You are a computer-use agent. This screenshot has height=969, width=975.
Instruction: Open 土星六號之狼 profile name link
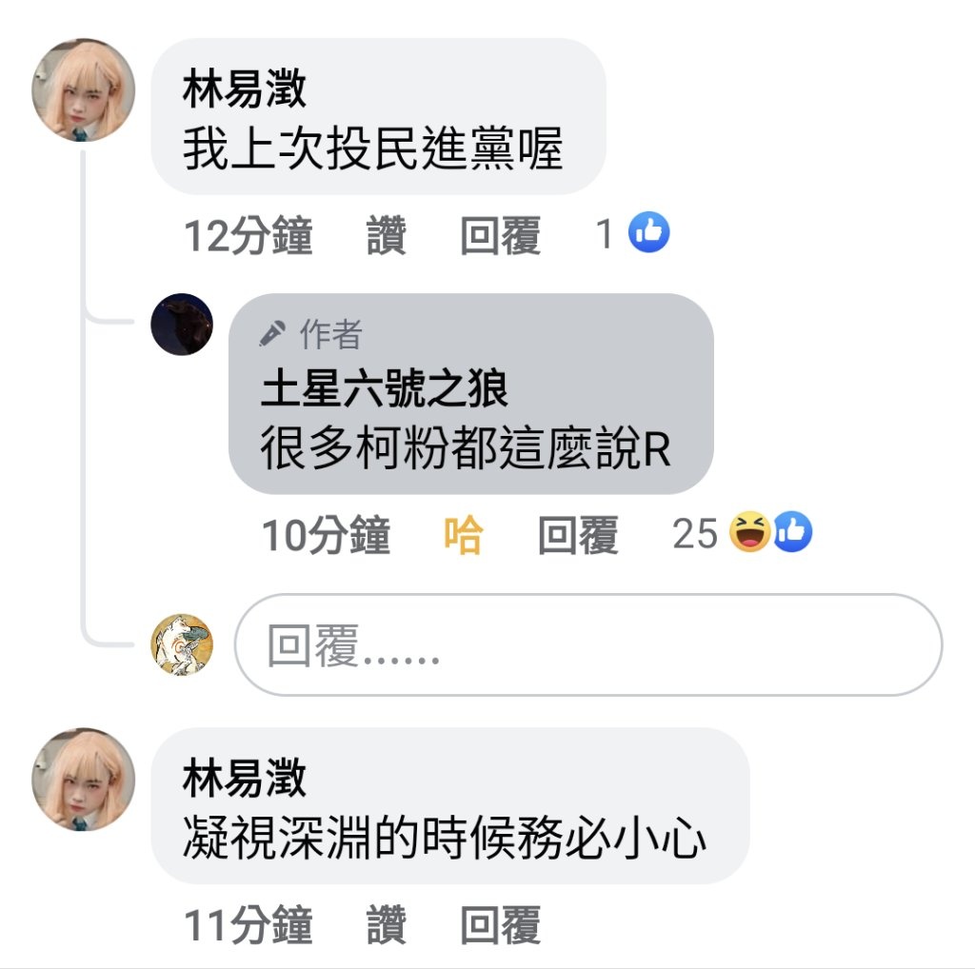385,387
